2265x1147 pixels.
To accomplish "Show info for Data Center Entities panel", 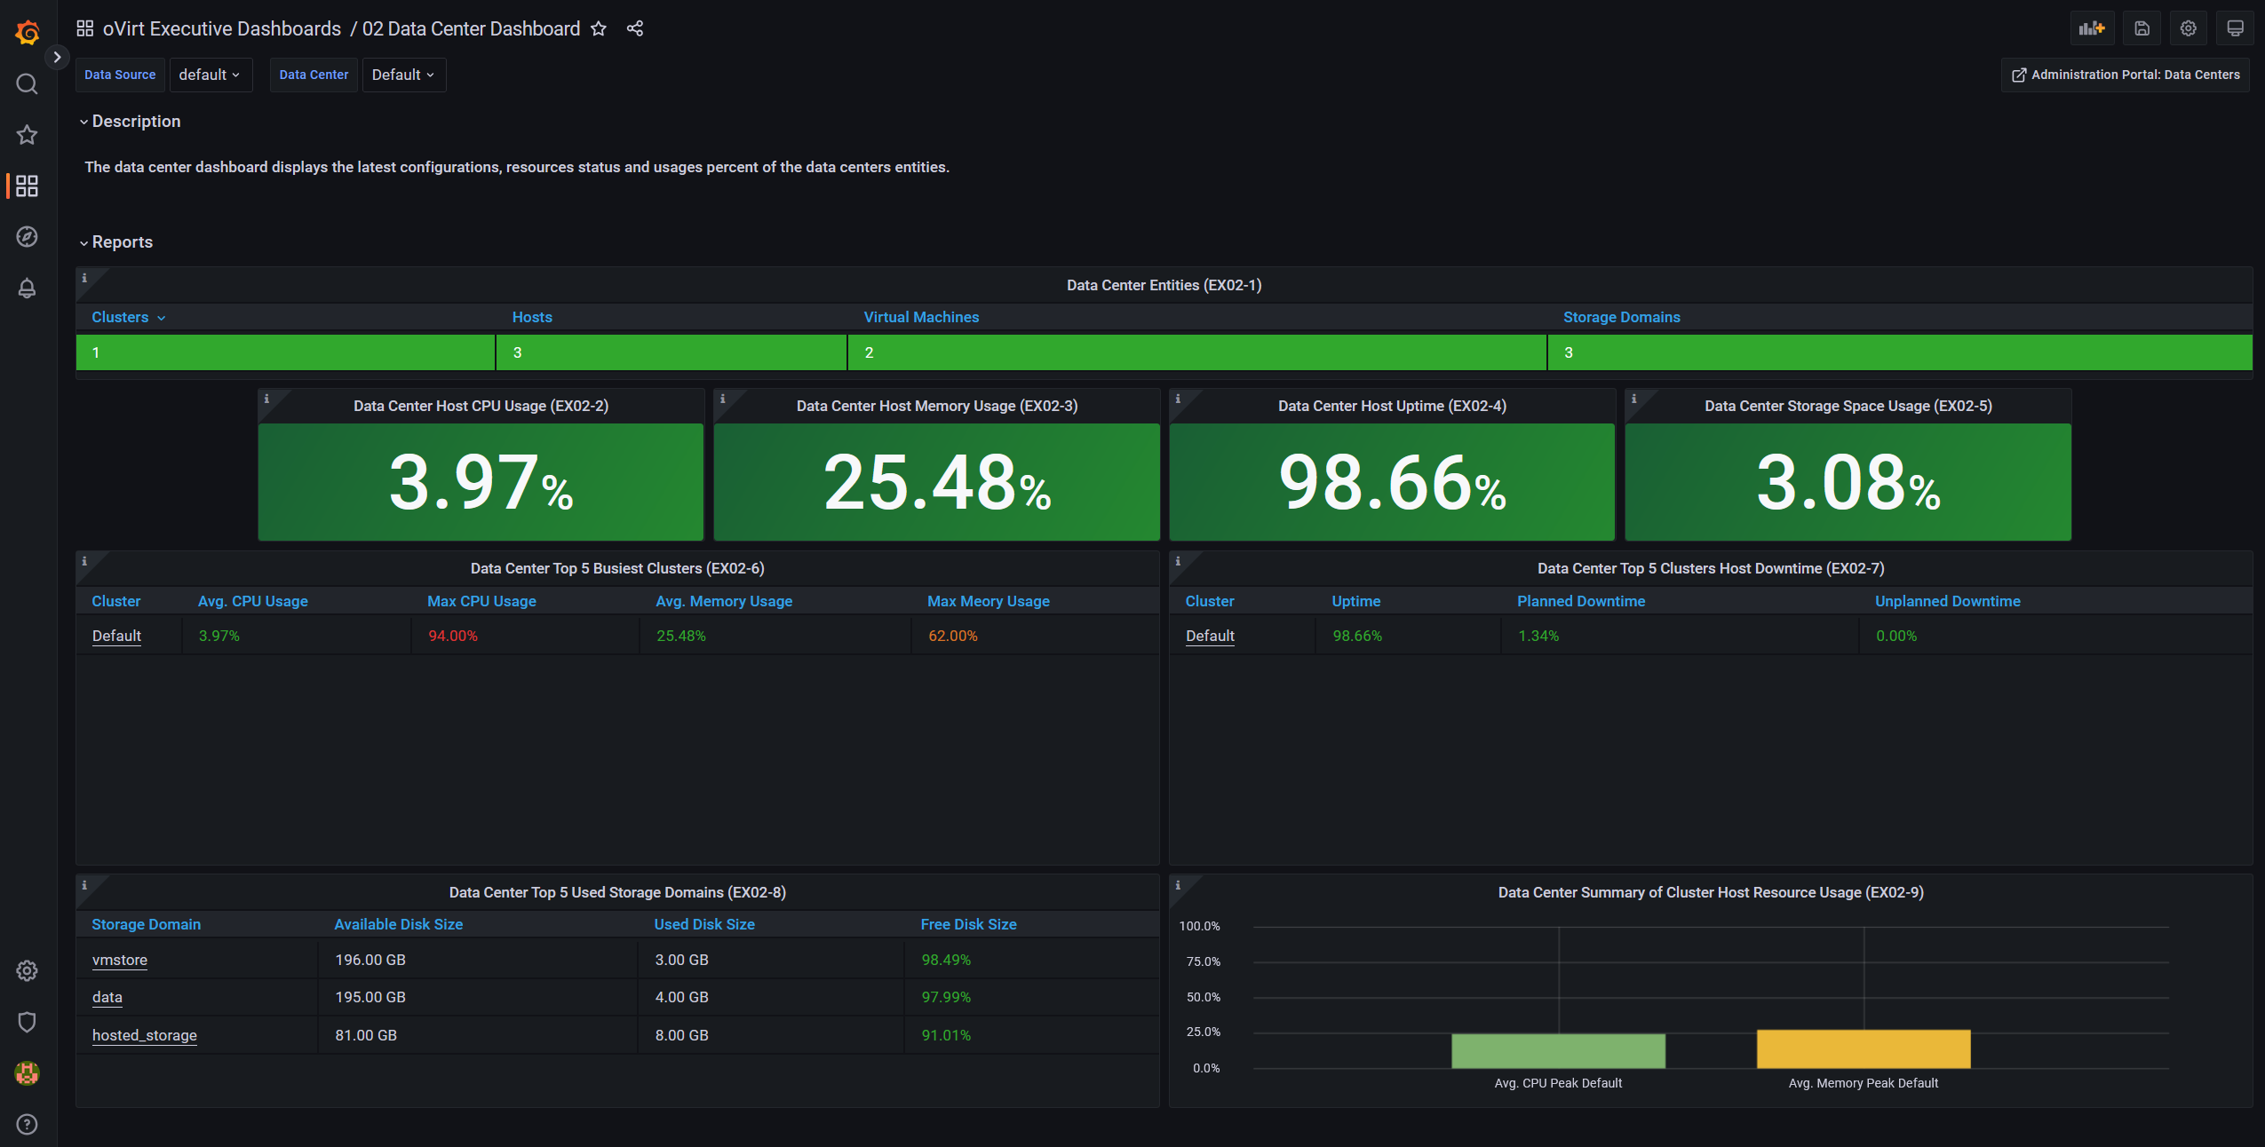I will (x=84, y=278).
